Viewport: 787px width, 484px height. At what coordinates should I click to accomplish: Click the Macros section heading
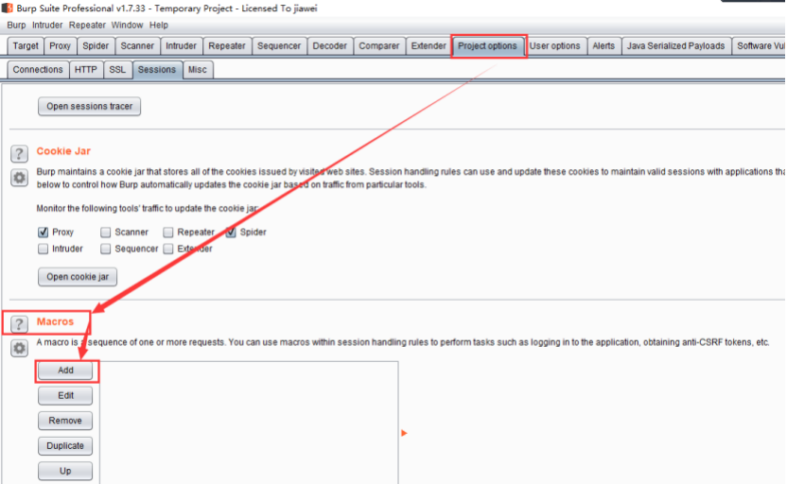(55, 321)
